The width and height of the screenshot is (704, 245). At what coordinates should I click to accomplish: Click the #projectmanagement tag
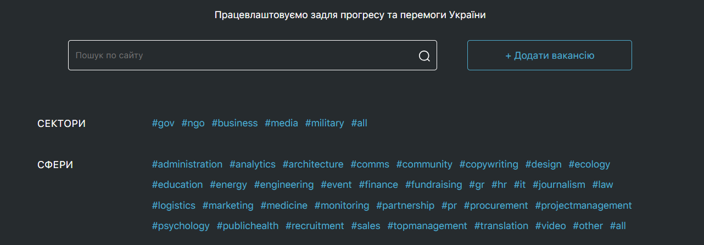584,205
